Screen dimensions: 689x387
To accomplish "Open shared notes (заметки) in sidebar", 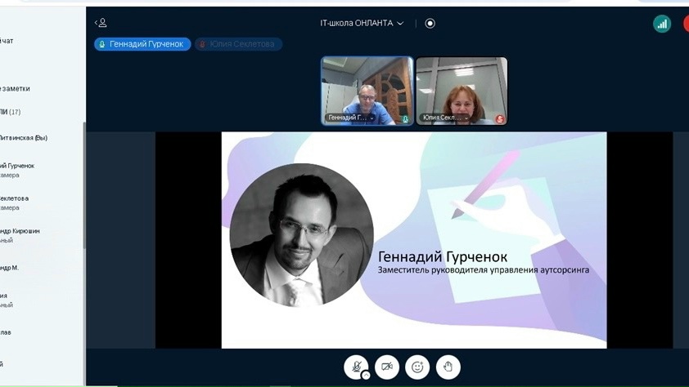I will pyautogui.click(x=16, y=88).
